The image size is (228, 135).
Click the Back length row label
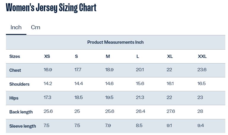21,112
